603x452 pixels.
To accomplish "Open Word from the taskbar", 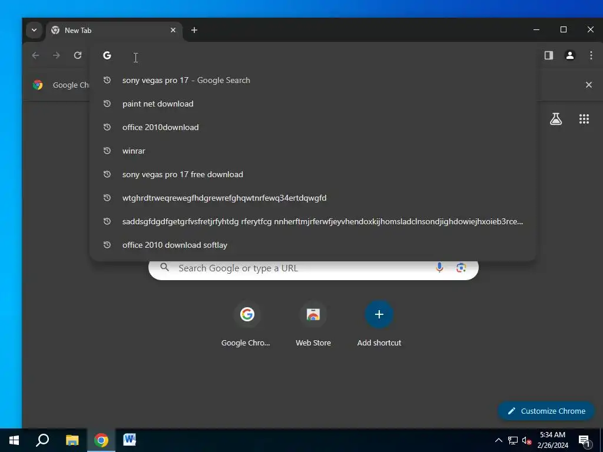I will [x=130, y=440].
